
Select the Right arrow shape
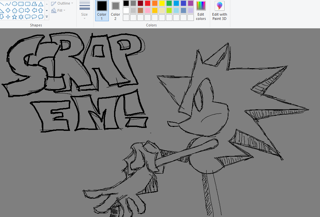point(28,10)
